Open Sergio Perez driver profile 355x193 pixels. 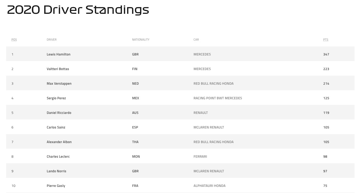coord(56,98)
